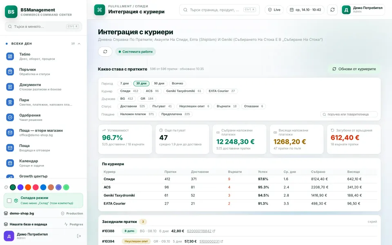Collapse the ВСЕКИ ДЕН menu section
Screen dimensions: 392x245
(x=79, y=44)
